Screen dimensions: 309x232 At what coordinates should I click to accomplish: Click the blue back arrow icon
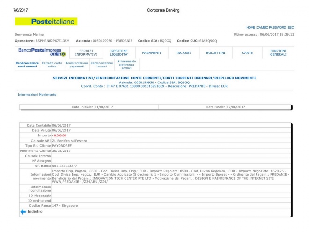pos(23,212)
